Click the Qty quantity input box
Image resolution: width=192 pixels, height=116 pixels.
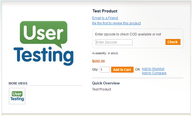pos(105,70)
